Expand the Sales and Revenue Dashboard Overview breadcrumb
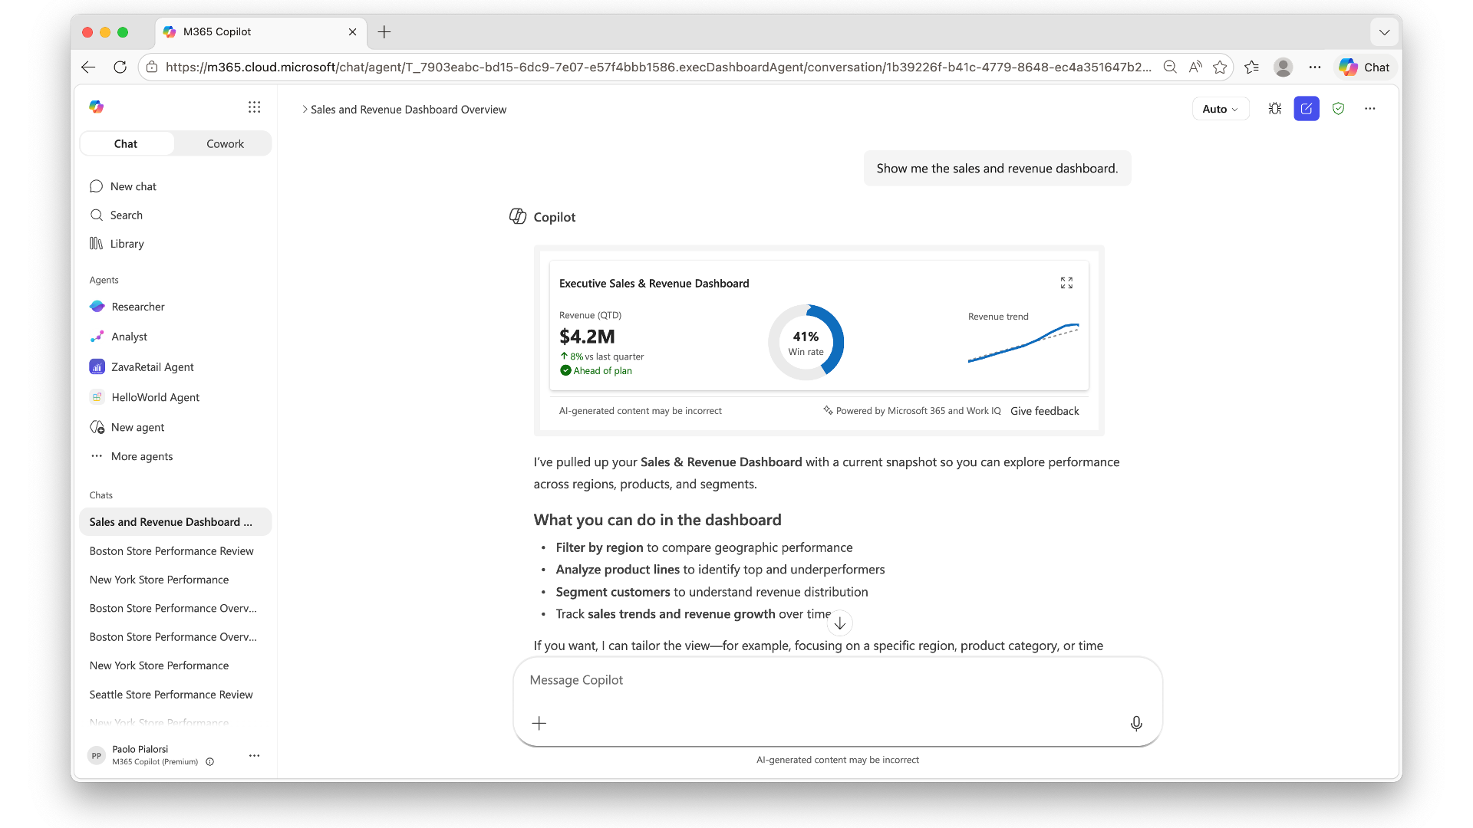This screenshot has height=828, width=1473. [x=305, y=110]
